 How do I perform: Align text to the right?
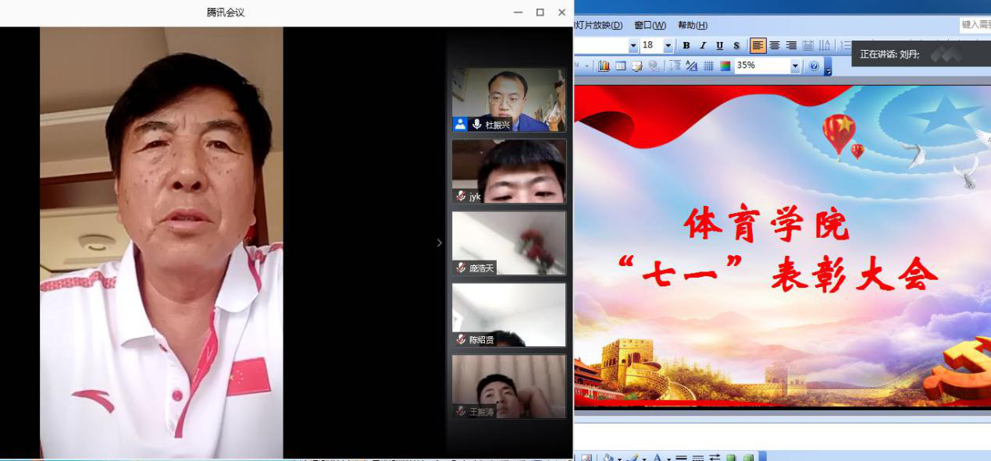point(791,46)
